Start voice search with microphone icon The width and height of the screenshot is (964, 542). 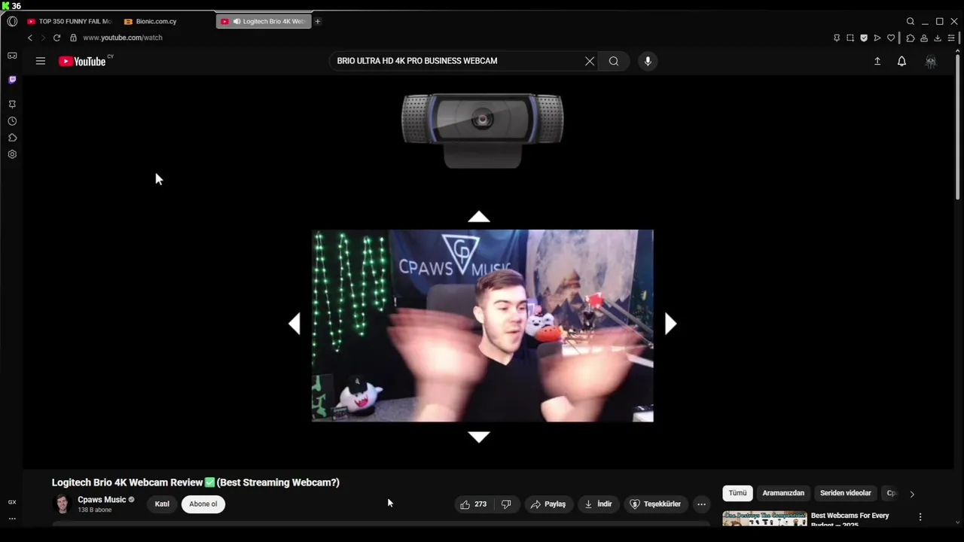pos(648,61)
